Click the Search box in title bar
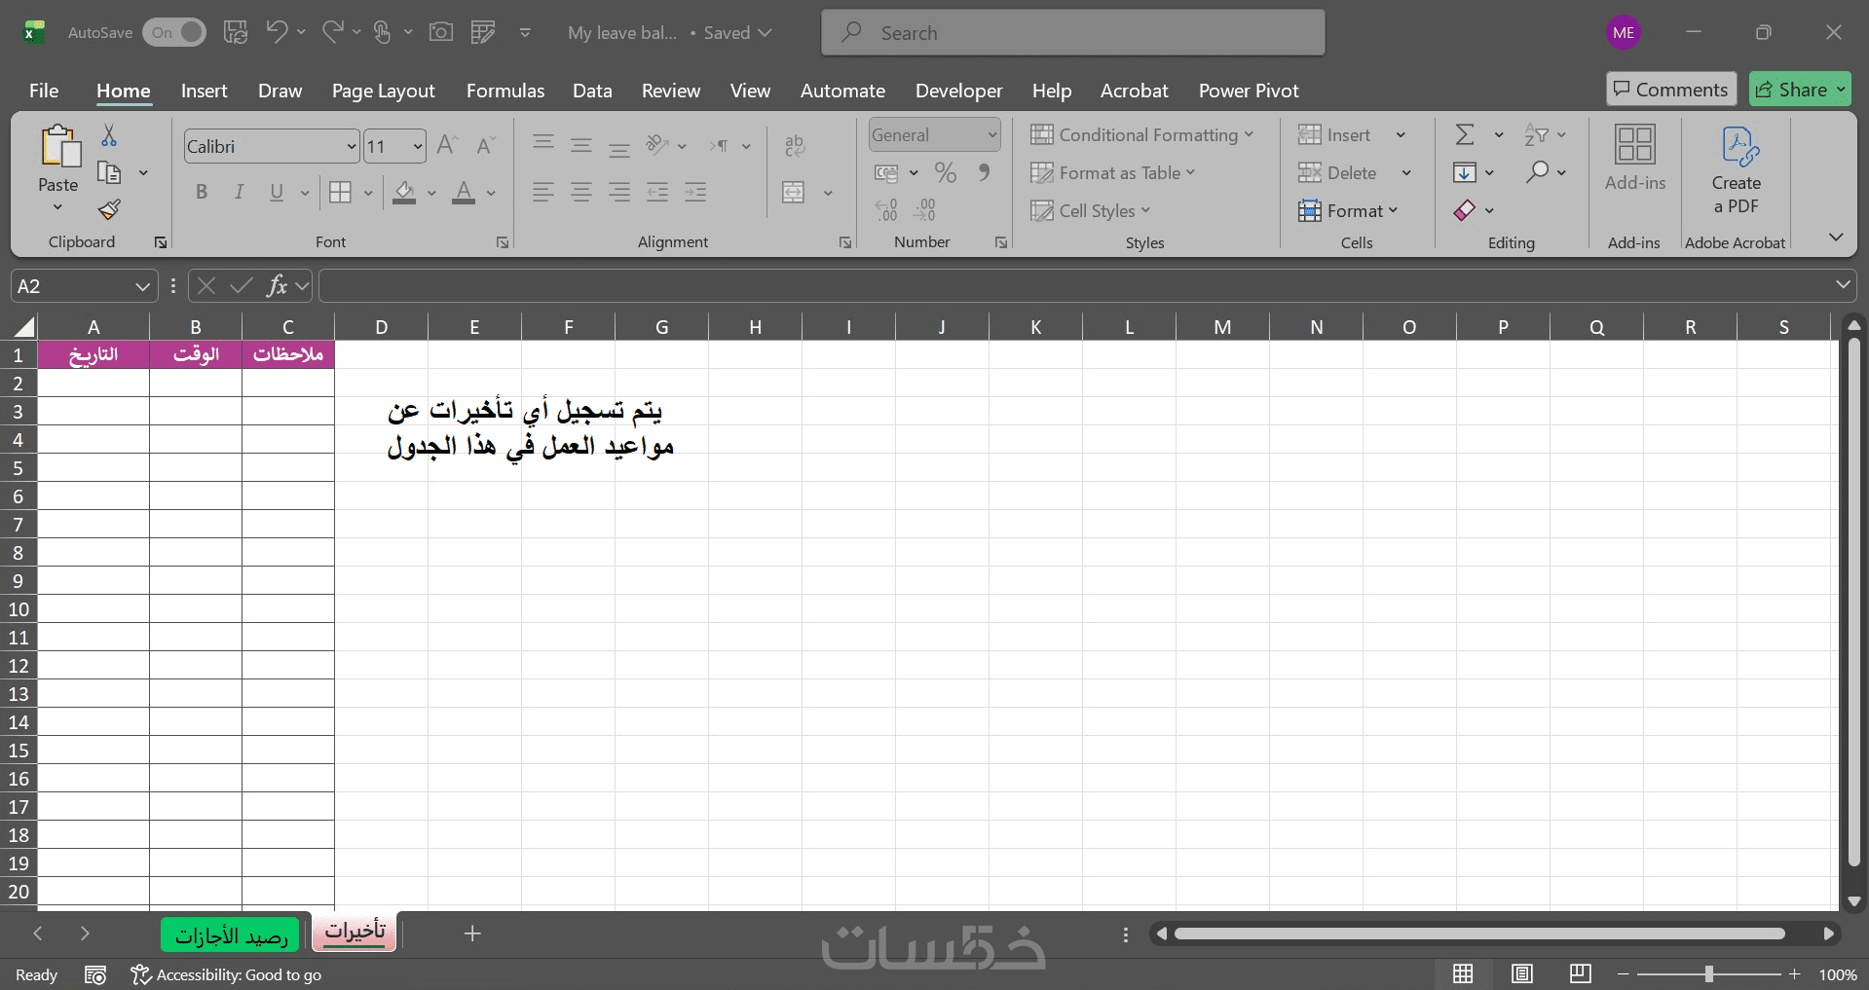Image resolution: width=1869 pixels, height=990 pixels. 1072,32
